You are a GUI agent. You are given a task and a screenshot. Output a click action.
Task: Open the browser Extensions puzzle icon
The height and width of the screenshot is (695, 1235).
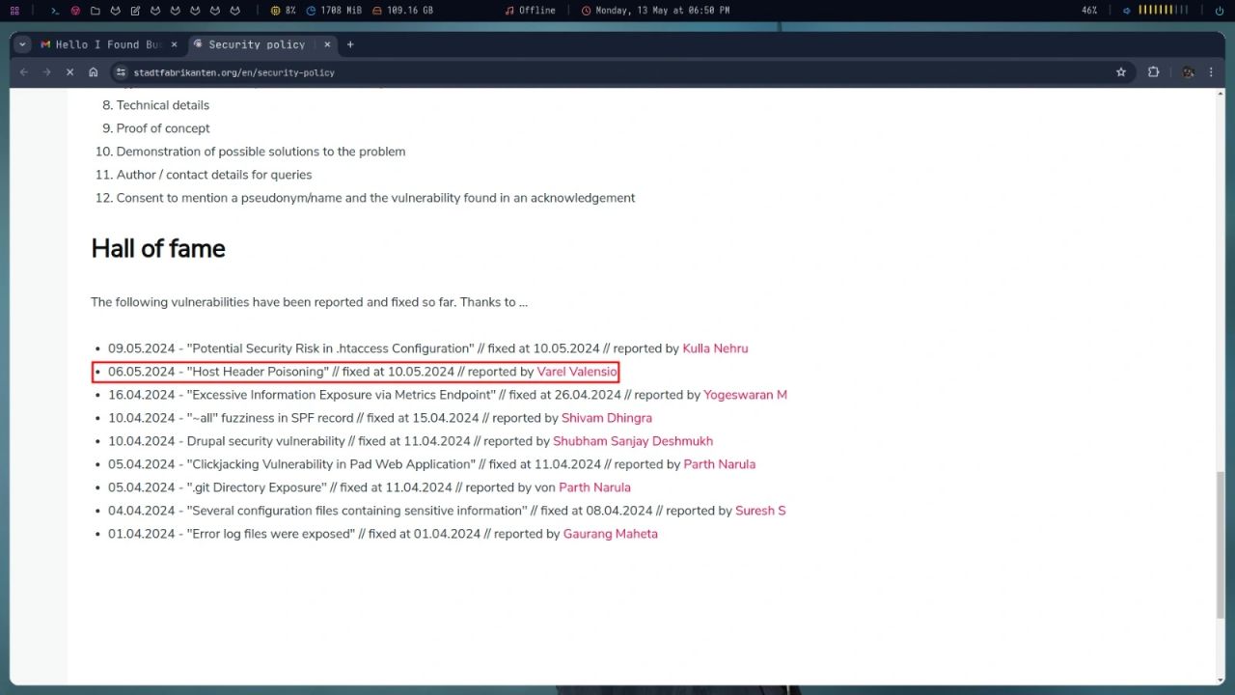coord(1153,72)
